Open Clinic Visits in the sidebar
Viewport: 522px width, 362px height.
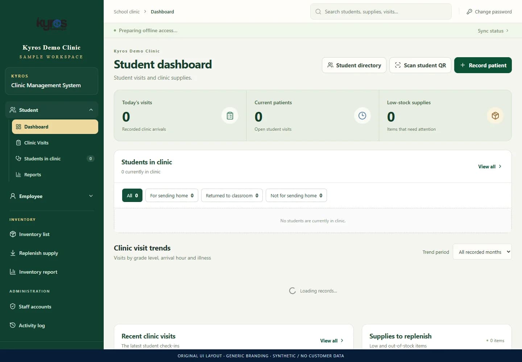tap(55, 143)
